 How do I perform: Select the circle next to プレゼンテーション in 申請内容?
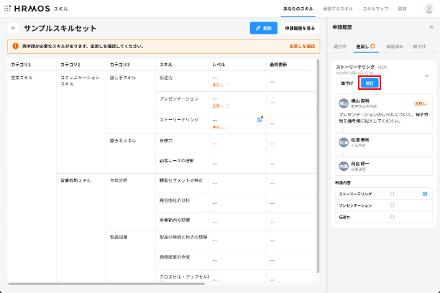click(392, 205)
